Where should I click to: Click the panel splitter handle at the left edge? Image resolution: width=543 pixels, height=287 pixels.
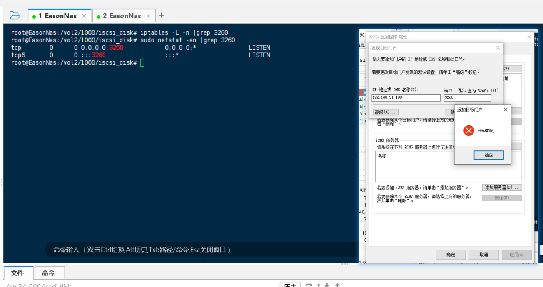[x=2, y=182]
